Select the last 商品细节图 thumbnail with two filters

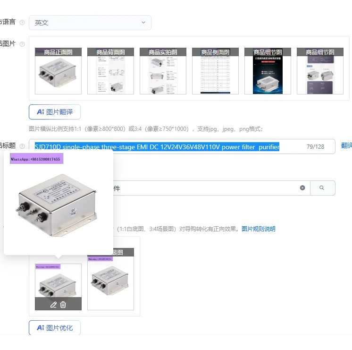tap(320, 71)
